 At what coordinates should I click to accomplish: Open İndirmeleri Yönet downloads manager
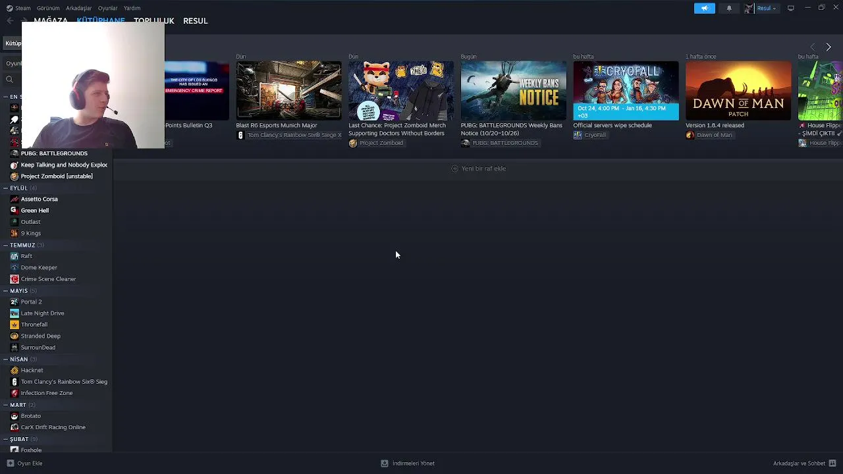tap(408, 463)
